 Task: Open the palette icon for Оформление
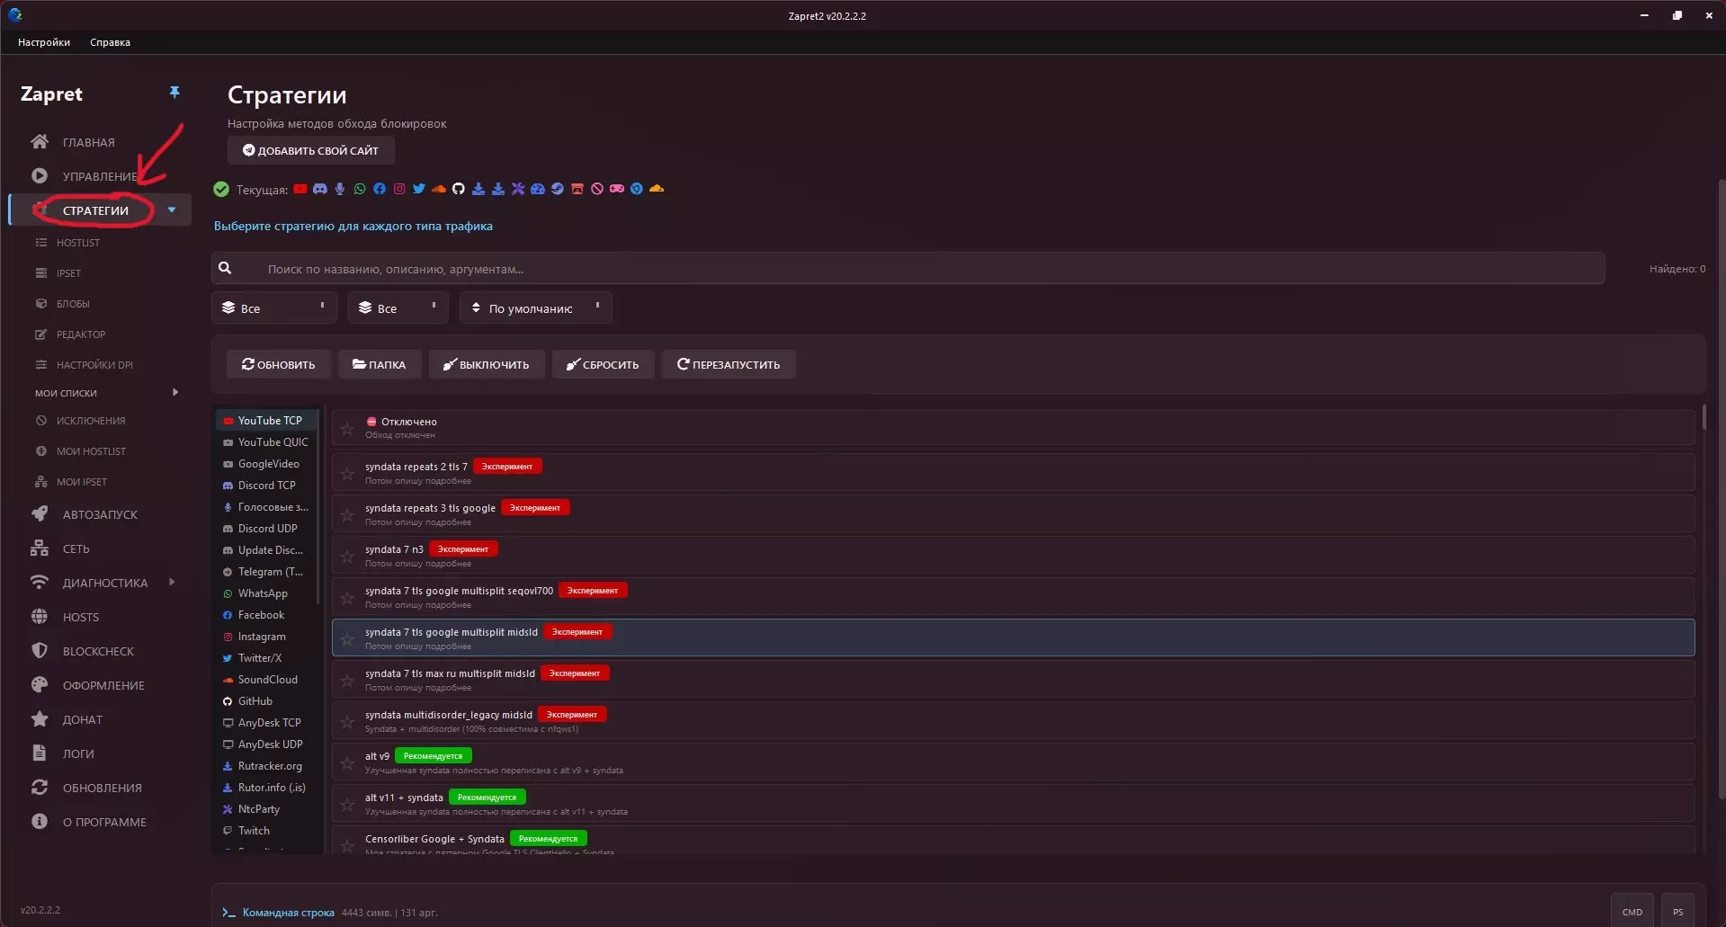pos(40,684)
